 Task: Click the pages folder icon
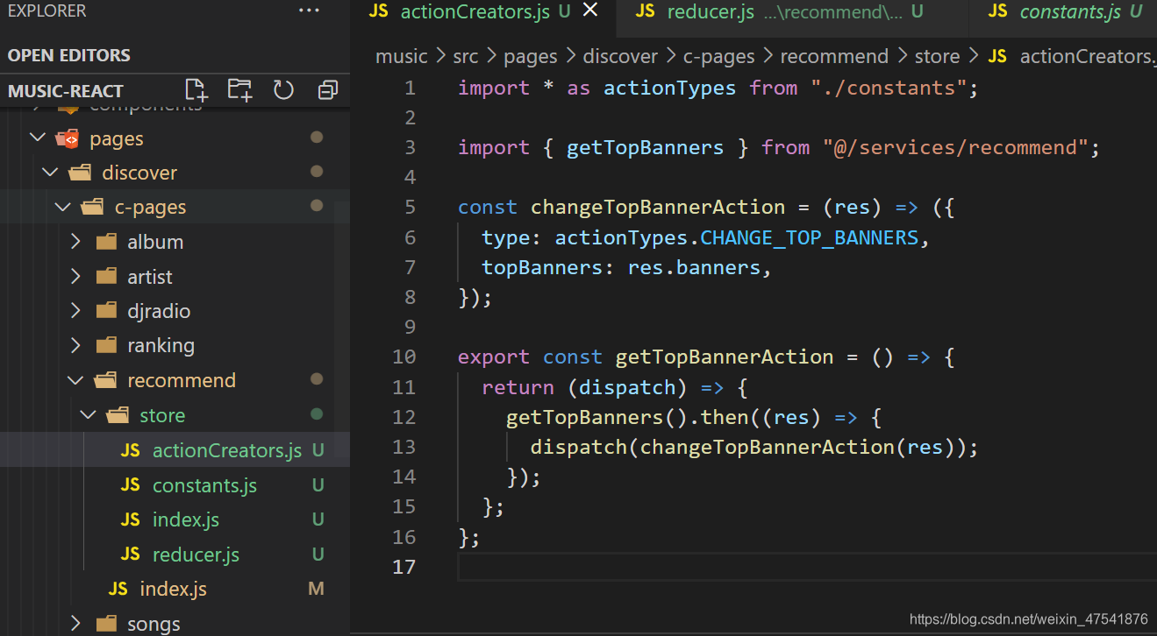coord(68,138)
